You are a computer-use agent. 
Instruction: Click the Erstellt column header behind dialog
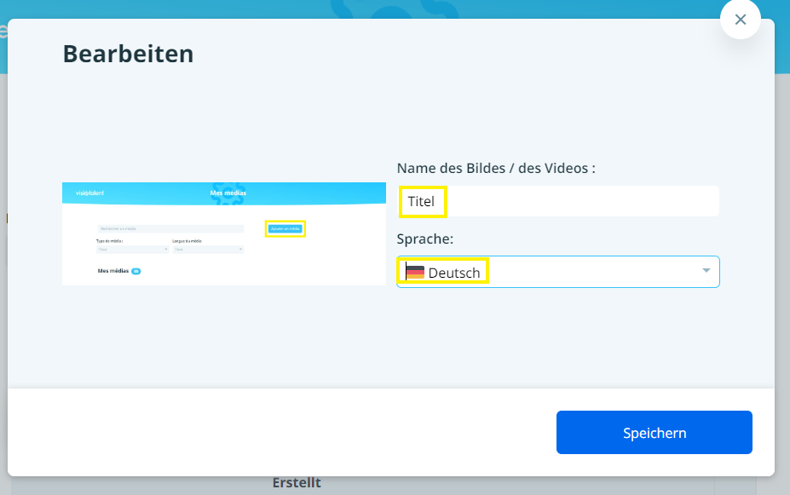tap(297, 483)
